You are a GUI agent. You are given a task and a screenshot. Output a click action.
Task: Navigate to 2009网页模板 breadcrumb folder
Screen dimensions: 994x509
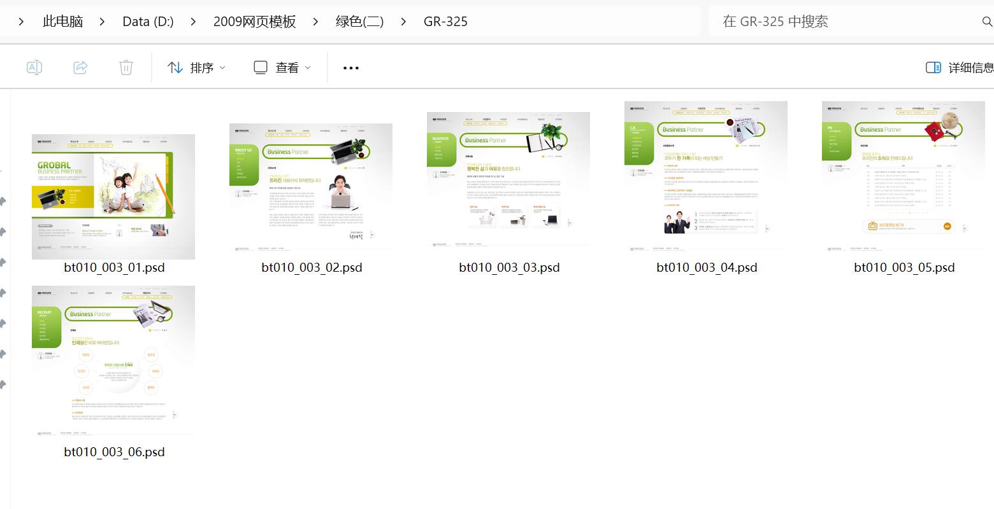pos(254,22)
